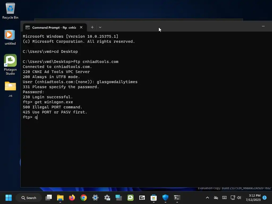Open the blue gear Chromium taskbar icon

[95, 198]
